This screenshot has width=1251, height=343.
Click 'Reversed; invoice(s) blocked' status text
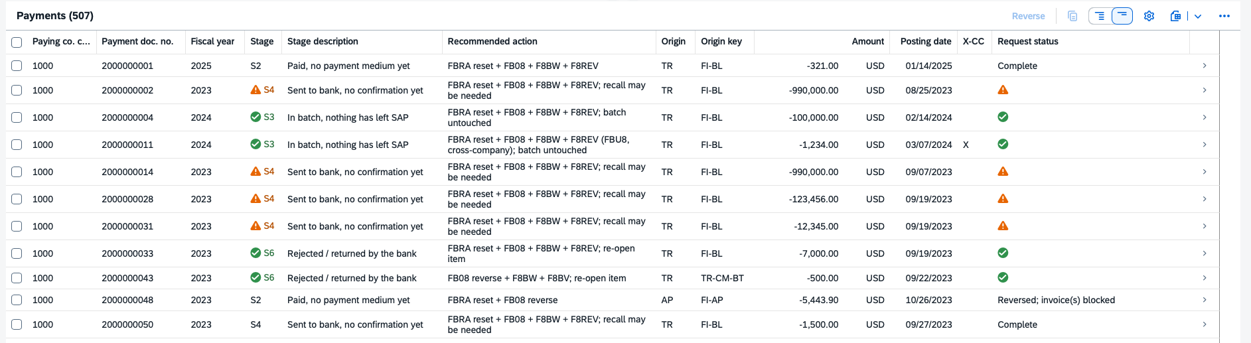point(1056,300)
